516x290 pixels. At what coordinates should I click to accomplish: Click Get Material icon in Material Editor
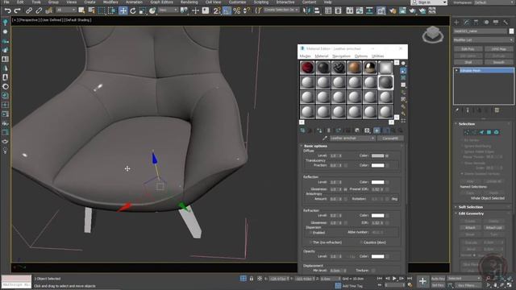pos(302,130)
